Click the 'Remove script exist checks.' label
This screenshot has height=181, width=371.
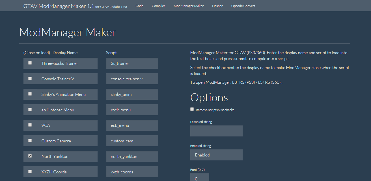pyautogui.click(x=215, y=110)
